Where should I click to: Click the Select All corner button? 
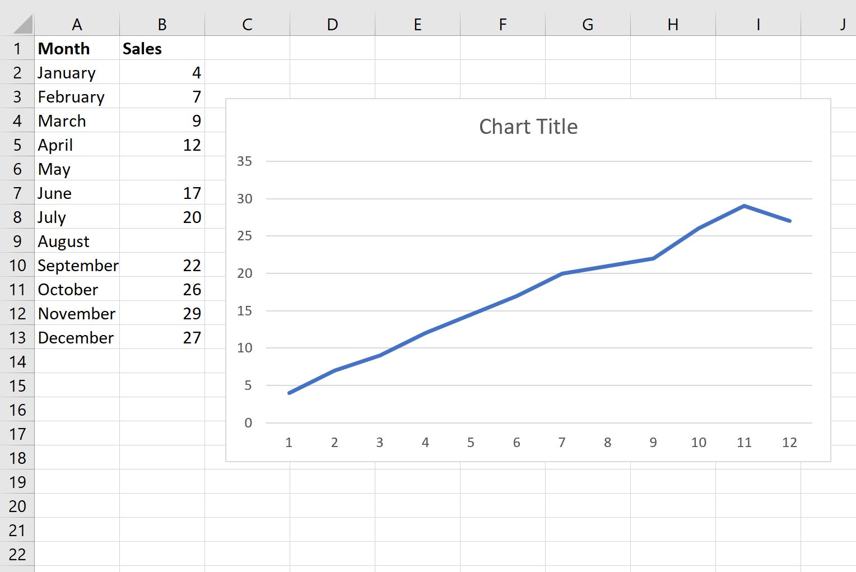17,24
